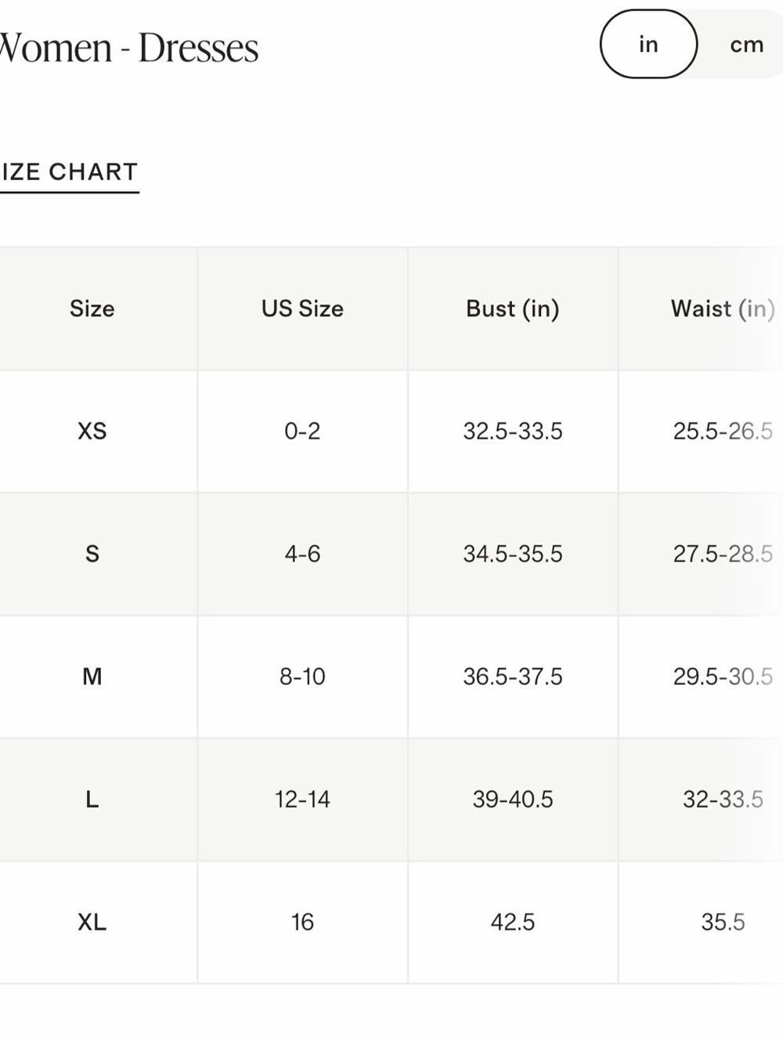This screenshot has width=783, height=1044.
Task: Click the Waist (in) column header
Action: [x=723, y=309]
